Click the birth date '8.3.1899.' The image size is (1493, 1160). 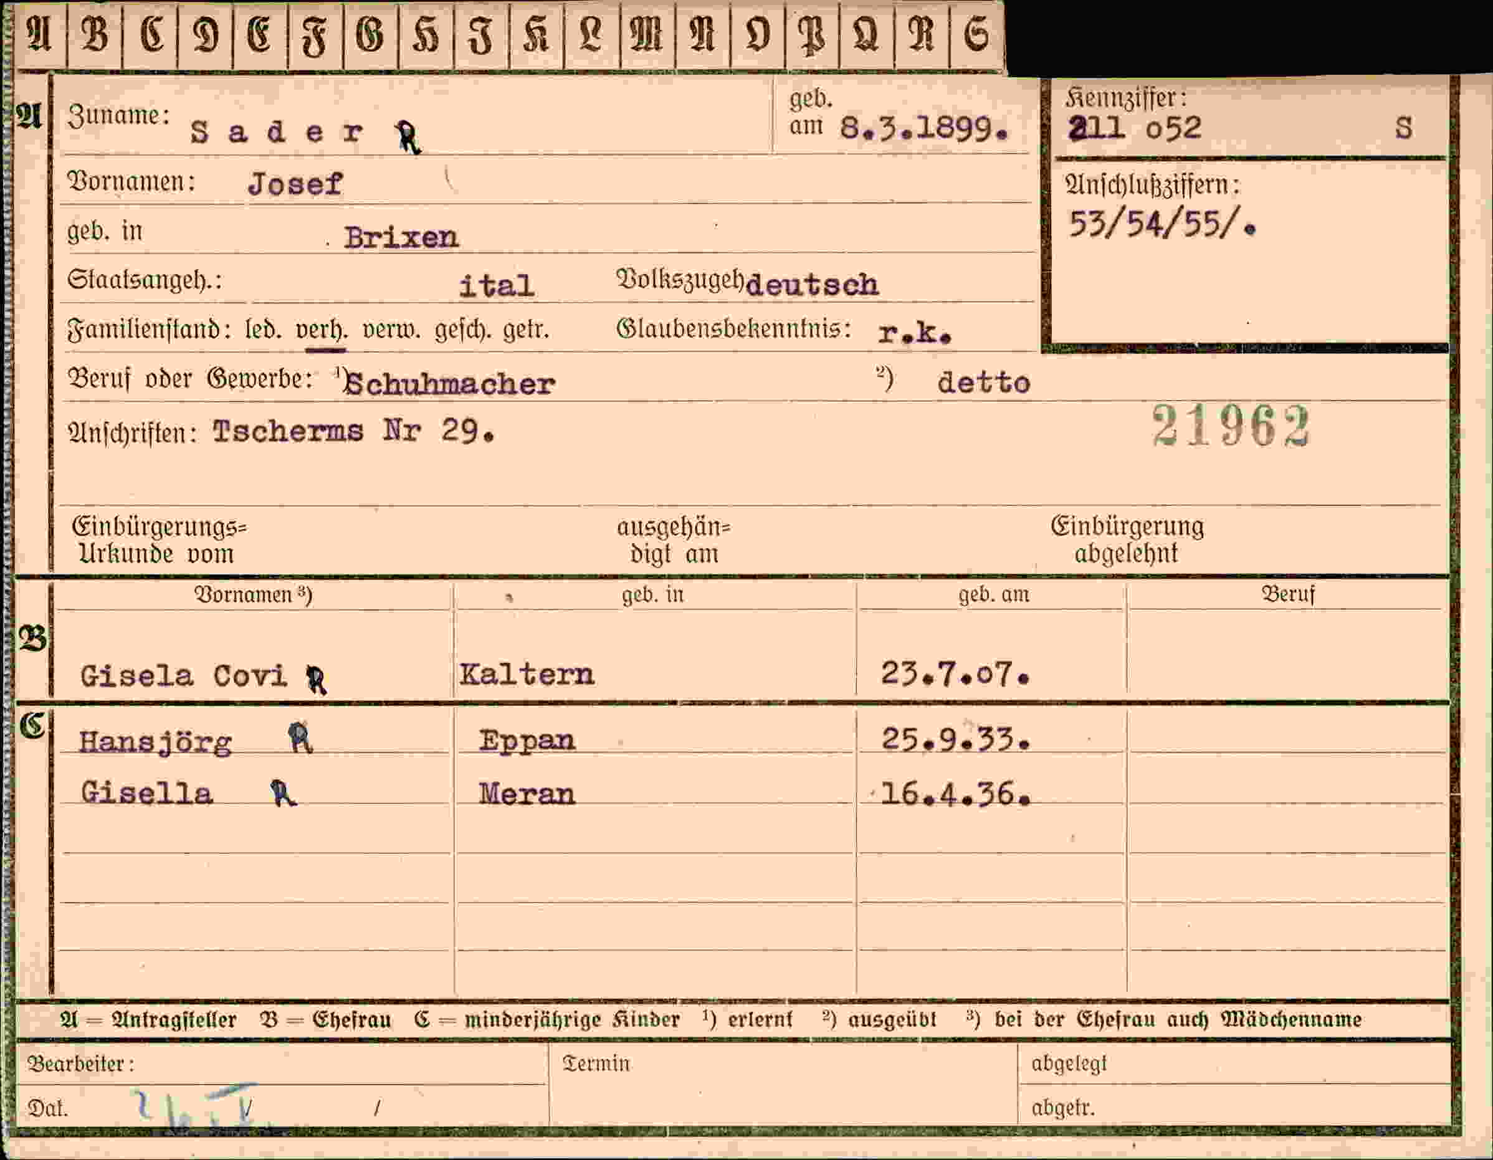pyautogui.click(x=924, y=128)
